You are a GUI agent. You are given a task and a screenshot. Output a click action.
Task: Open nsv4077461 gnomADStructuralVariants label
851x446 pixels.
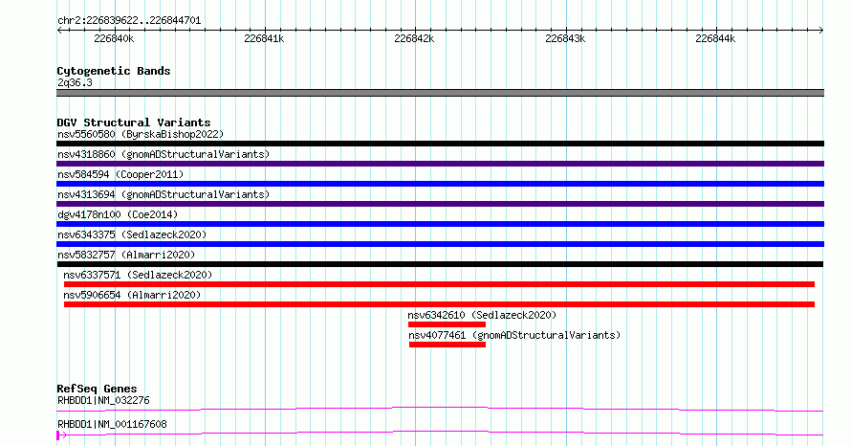[514, 335]
